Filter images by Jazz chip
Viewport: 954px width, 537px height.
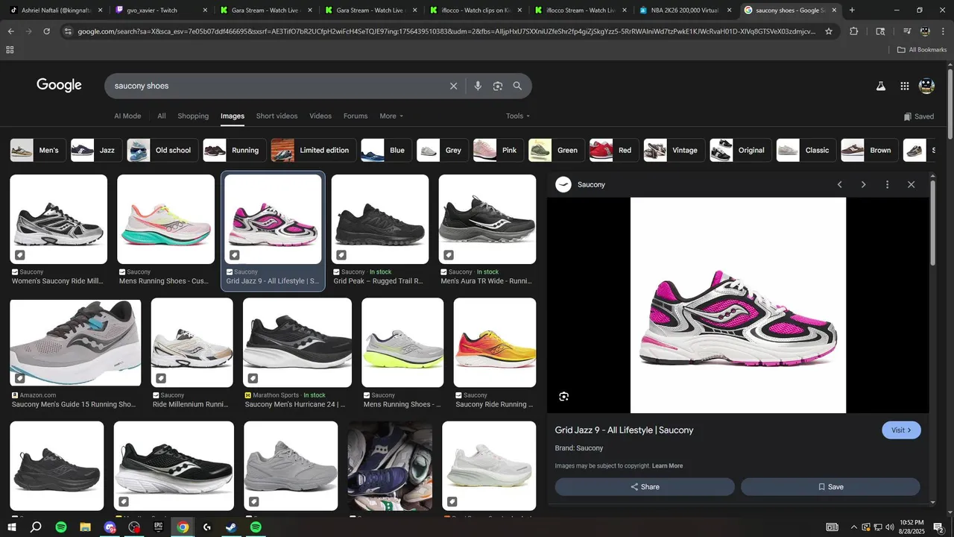(x=96, y=150)
